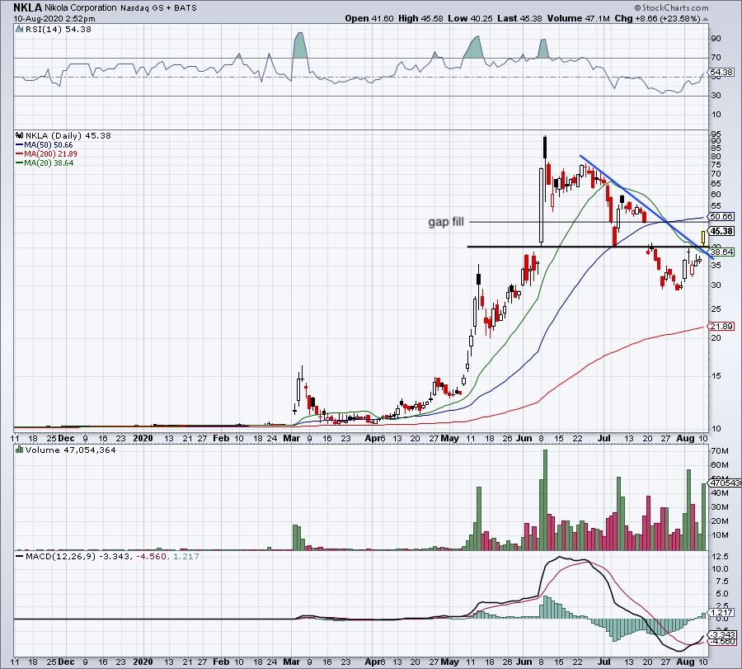Click the MA(50) 50.66 legend entry
Viewport: 742px width, 669px height.
click(x=45, y=145)
